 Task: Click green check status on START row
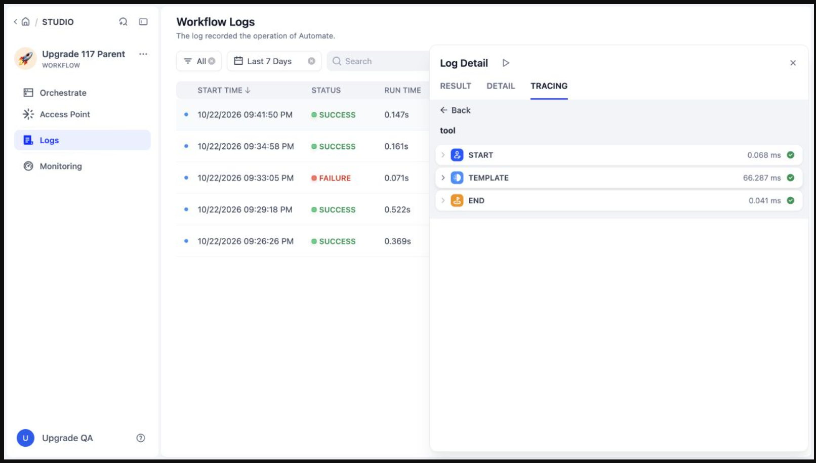pos(791,155)
